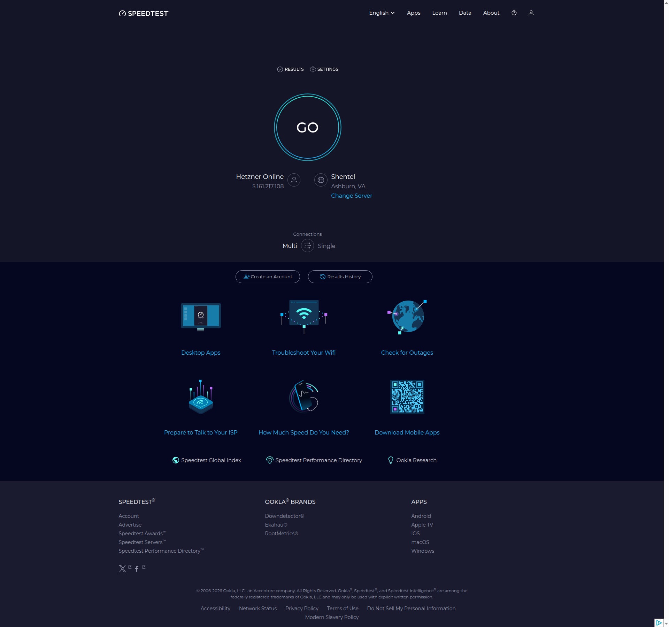Click the Speedtest logo in header
The height and width of the screenshot is (627, 669).
point(143,13)
